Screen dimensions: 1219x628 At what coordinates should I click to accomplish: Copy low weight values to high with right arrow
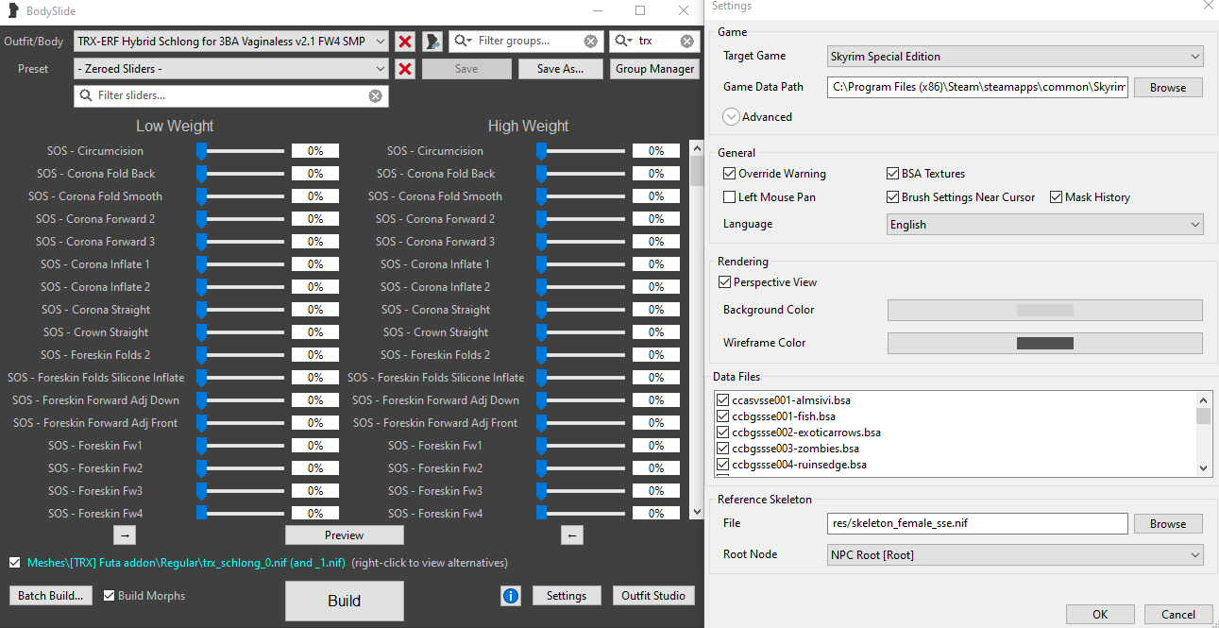coord(125,535)
